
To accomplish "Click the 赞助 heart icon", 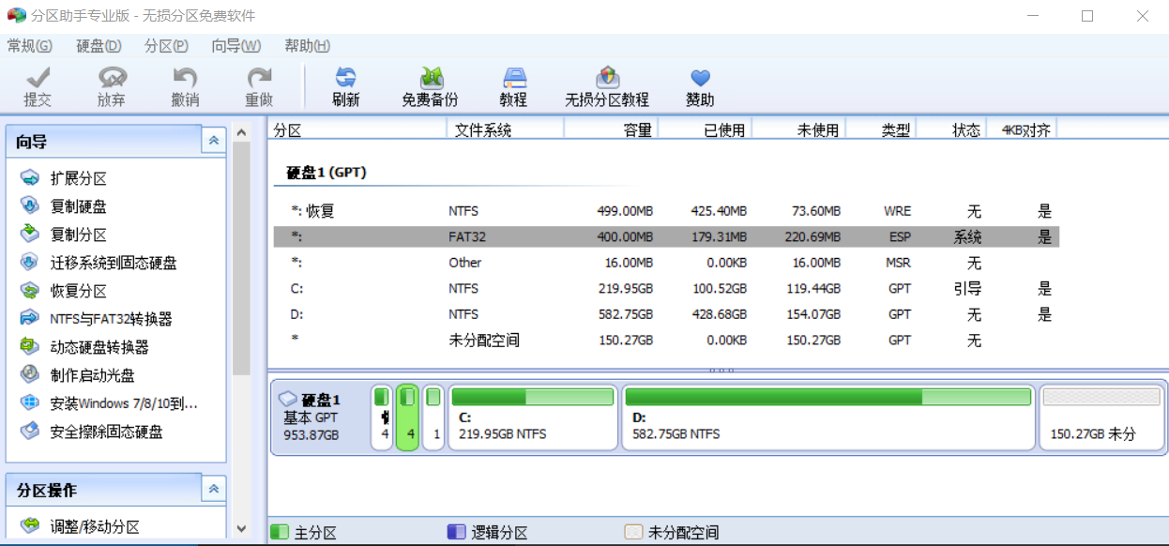I will (700, 79).
